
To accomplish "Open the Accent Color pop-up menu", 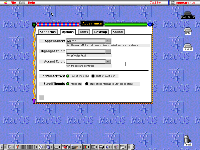I will coord(89,61).
